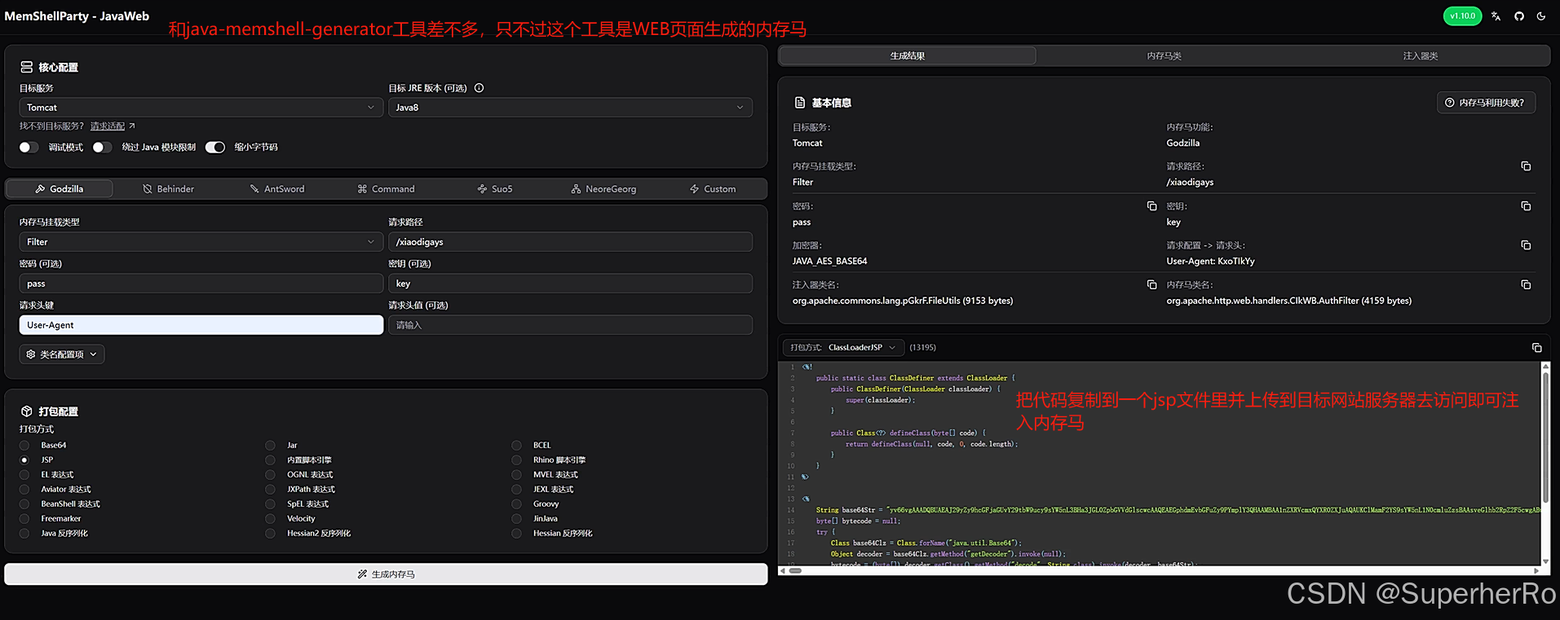1560x620 pixels.
Task: Copy the User-Agent request header value
Action: (1526, 245)
